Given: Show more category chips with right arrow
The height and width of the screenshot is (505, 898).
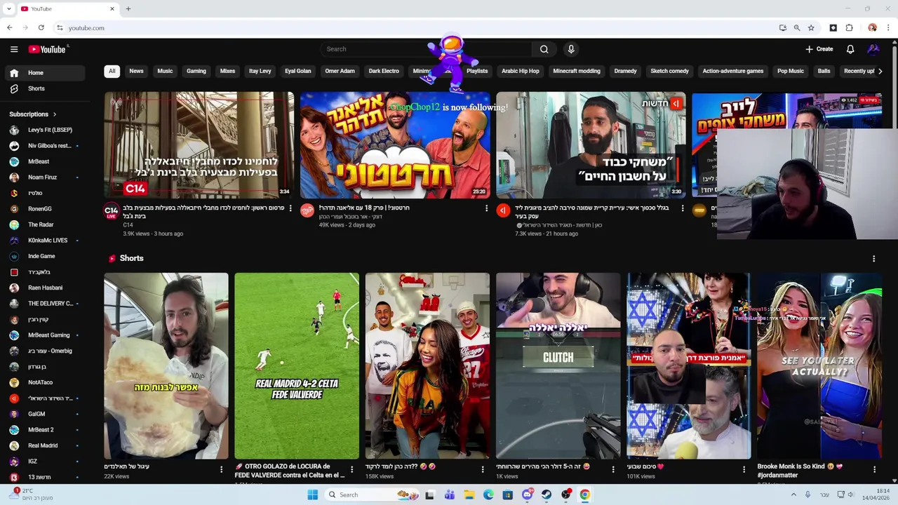Looking at the screenshot, I should pos(880,71).
